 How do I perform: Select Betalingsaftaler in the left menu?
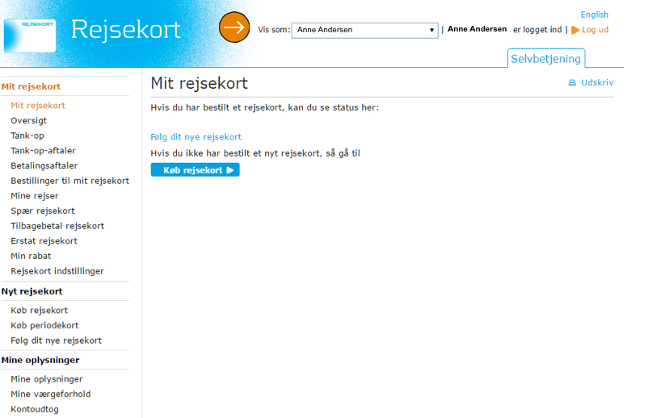coord(44,165)
